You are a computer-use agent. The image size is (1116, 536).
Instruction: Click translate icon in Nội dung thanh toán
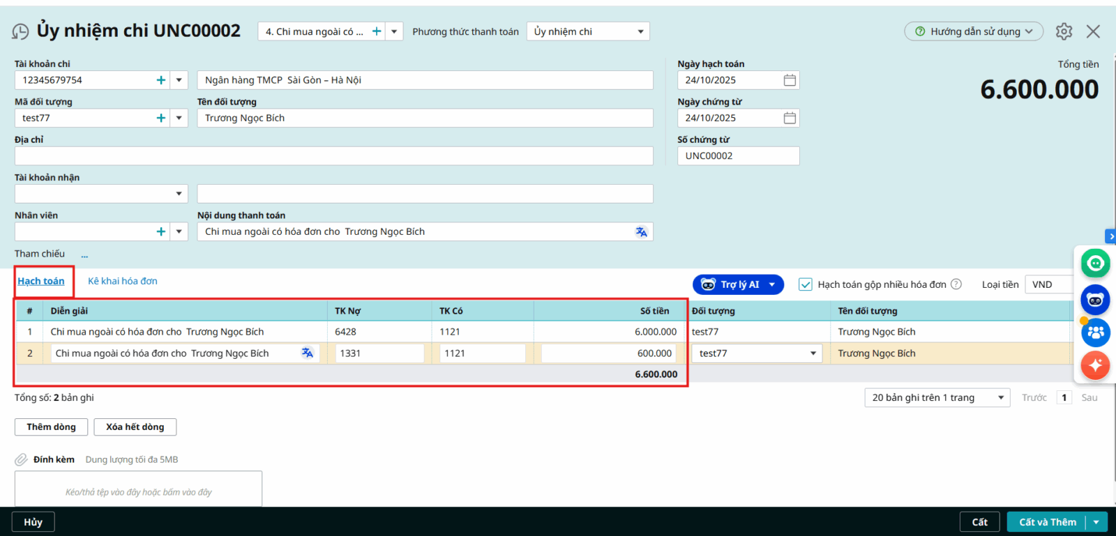click(x=641, y=232)
